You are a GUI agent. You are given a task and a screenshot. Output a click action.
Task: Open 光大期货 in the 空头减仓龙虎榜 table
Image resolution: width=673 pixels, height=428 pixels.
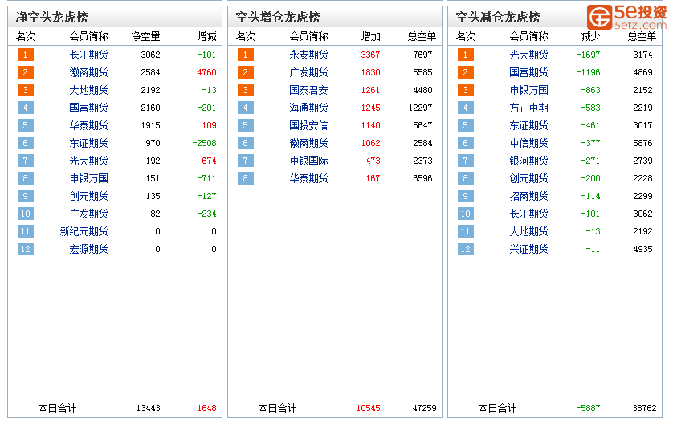528,55
